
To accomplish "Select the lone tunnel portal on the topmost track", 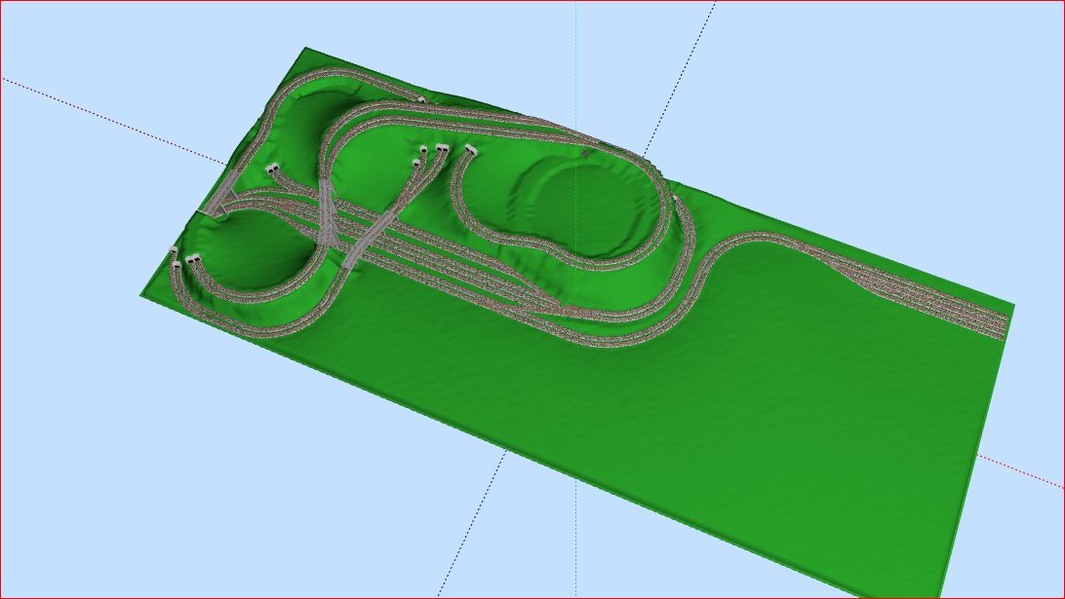I will (421, 99).
